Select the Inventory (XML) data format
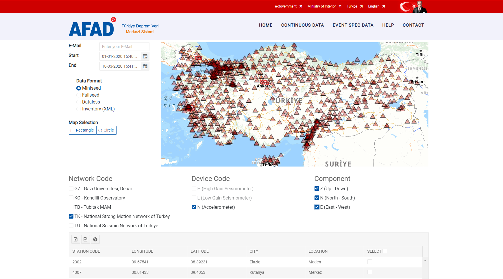The image size is (503, 279). coord(79,109)
